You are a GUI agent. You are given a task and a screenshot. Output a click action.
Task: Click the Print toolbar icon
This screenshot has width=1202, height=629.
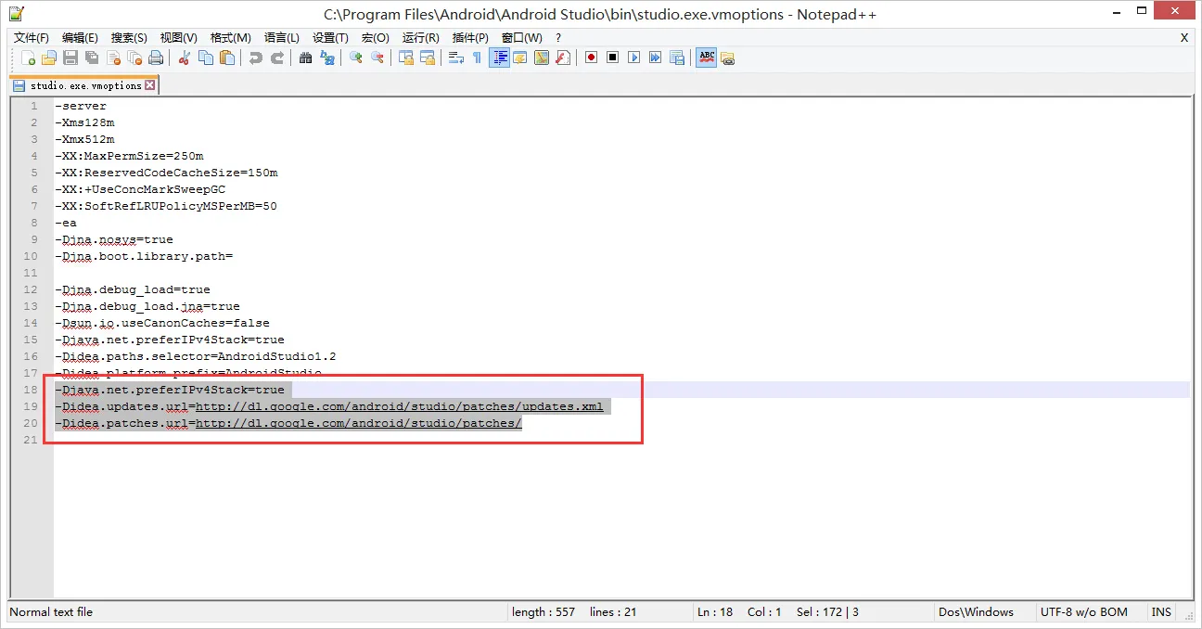pyautogui.click(x=156, y=58)
